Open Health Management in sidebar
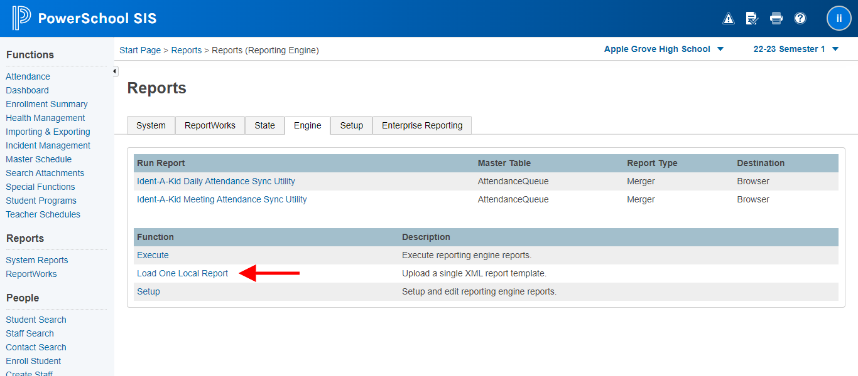 [45, 118]
